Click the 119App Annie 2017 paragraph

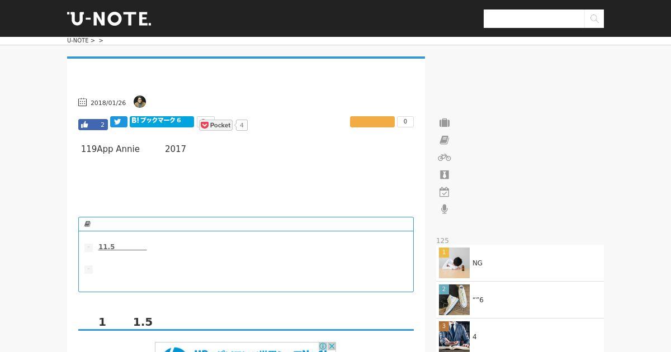(134, 149)
